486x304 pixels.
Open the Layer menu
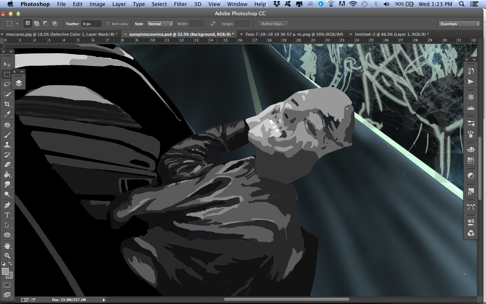point(119,4)
